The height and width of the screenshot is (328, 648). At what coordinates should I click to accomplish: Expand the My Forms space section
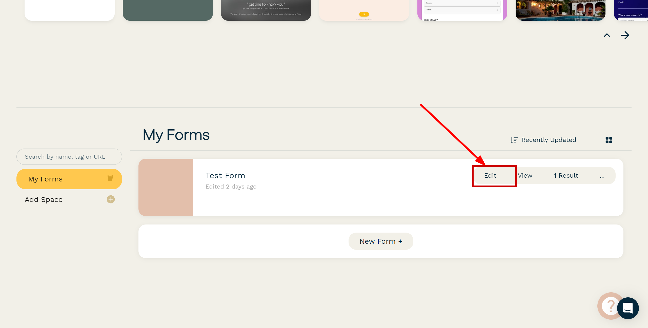(x=69, y=179)
